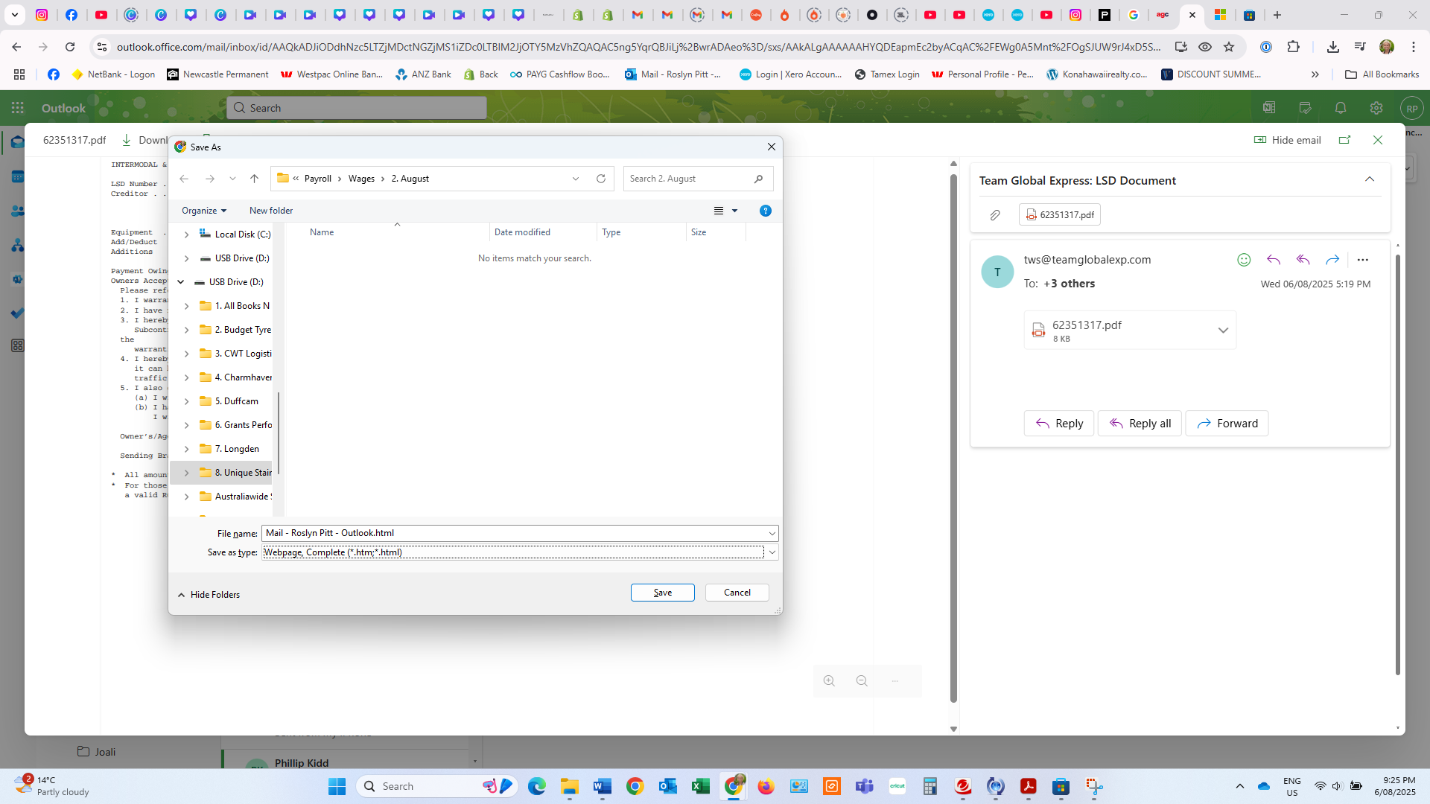Viewport: 1430px width, 804px height.
Task: Collapse the Team Global Express conversation header
Action: tap(1369, 179)
